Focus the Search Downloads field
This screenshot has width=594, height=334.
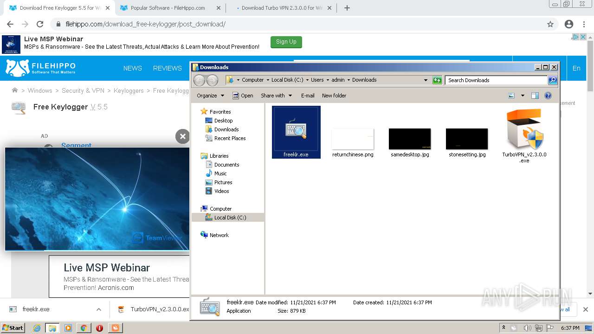496,80
